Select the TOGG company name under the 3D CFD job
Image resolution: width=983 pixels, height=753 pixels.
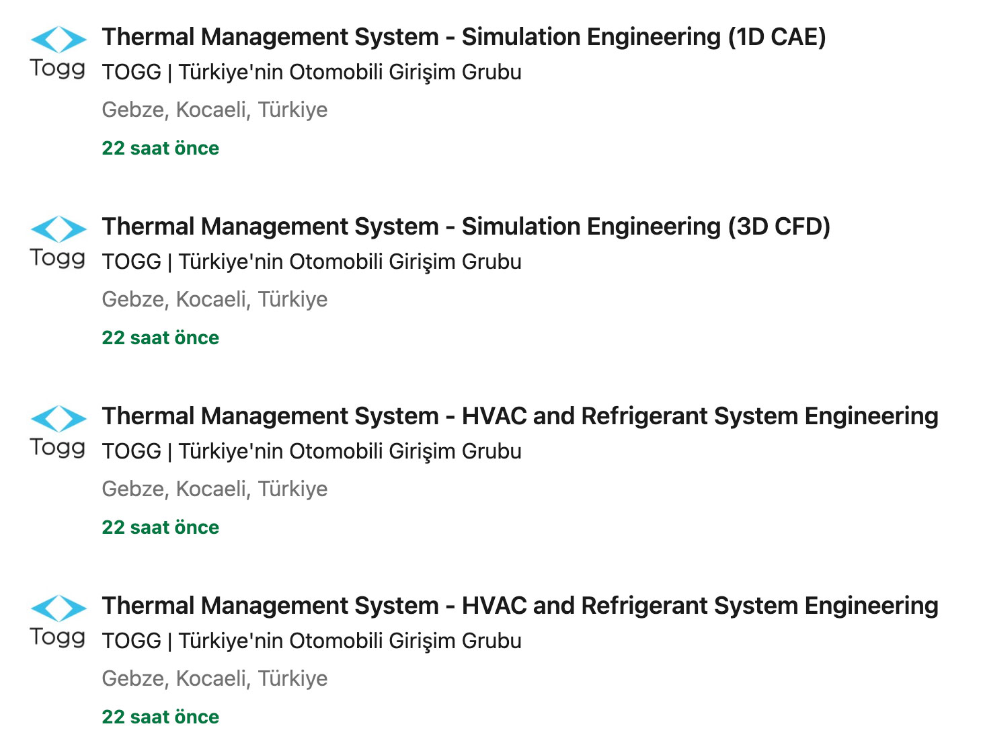[312, 262]
